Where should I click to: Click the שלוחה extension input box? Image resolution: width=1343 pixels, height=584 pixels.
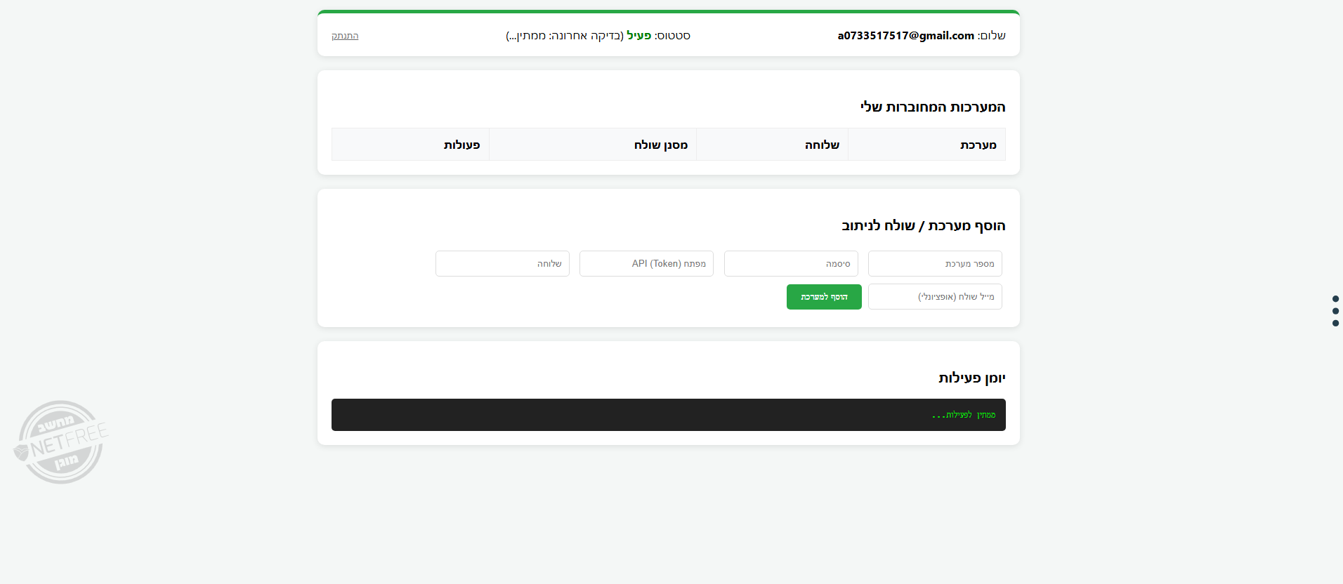tap(502, 264)
